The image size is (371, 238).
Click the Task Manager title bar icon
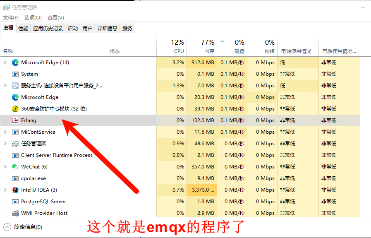click(x=6, y=7)
